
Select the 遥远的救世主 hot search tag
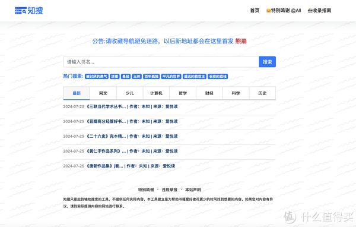pyautogui.click(x=195, y=77)
